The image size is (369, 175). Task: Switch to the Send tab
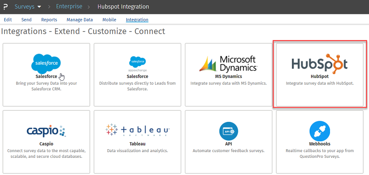point(26,20)
